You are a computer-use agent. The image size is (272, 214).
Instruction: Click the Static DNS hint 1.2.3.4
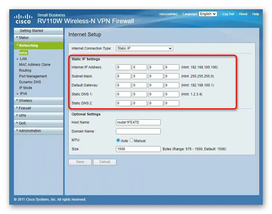[x=192, y=94]
